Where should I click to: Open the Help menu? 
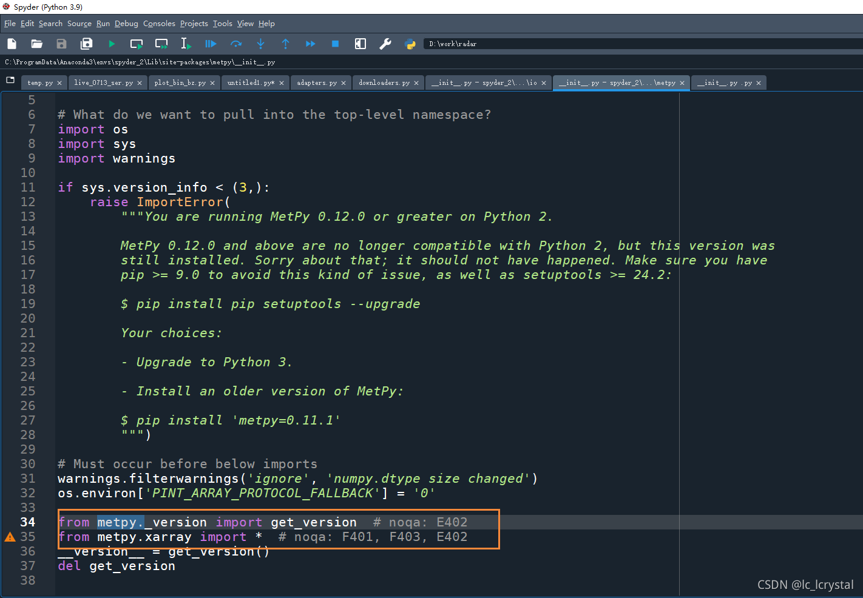pyautogui.click(x=266, y=24)
